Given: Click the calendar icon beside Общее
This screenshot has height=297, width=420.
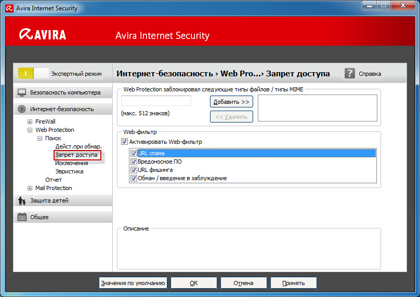Looking at the screenshot, I should coord(22,217).
